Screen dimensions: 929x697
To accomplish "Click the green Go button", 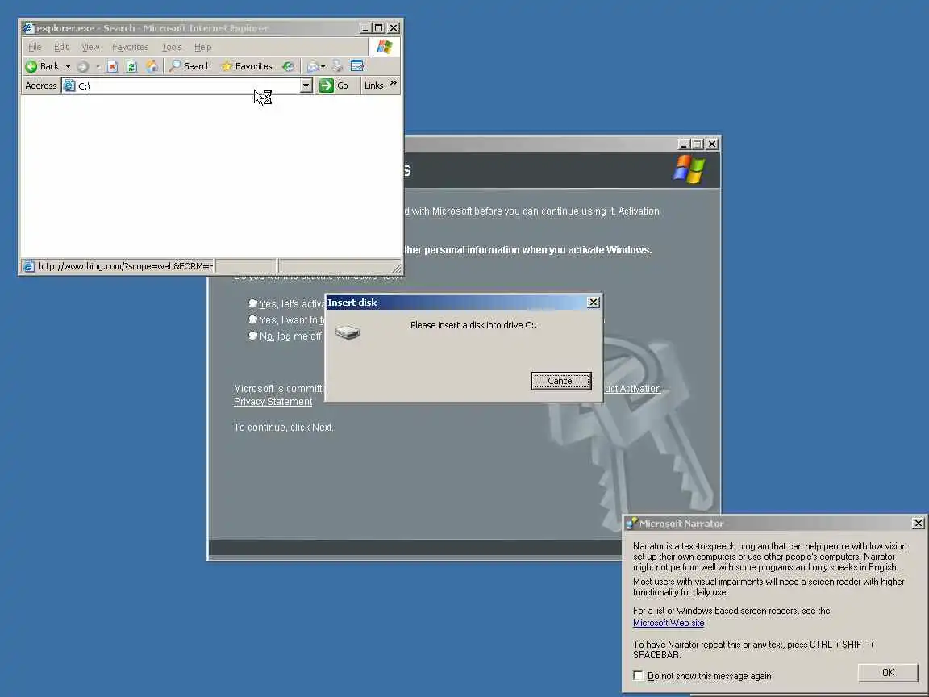I will (x=334, y=86).
